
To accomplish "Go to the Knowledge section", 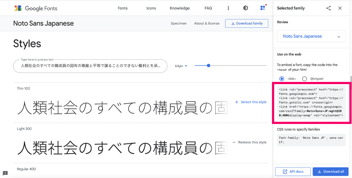I will tap(180, 8).
